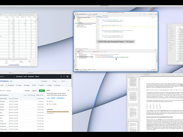The height and width of the screenshot is (137, 183).
Task: Click the sidebar view icon in the Preview toolbar
Action: (142, 74)
